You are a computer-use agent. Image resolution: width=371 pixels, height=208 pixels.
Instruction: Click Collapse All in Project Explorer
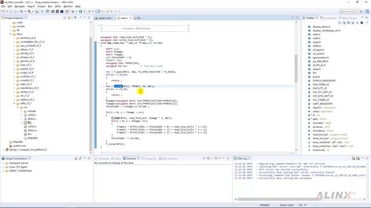[65, 18]
